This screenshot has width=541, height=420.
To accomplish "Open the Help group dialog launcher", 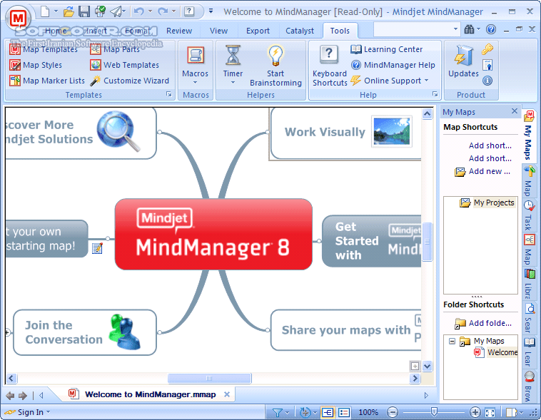I will point(435,94).
